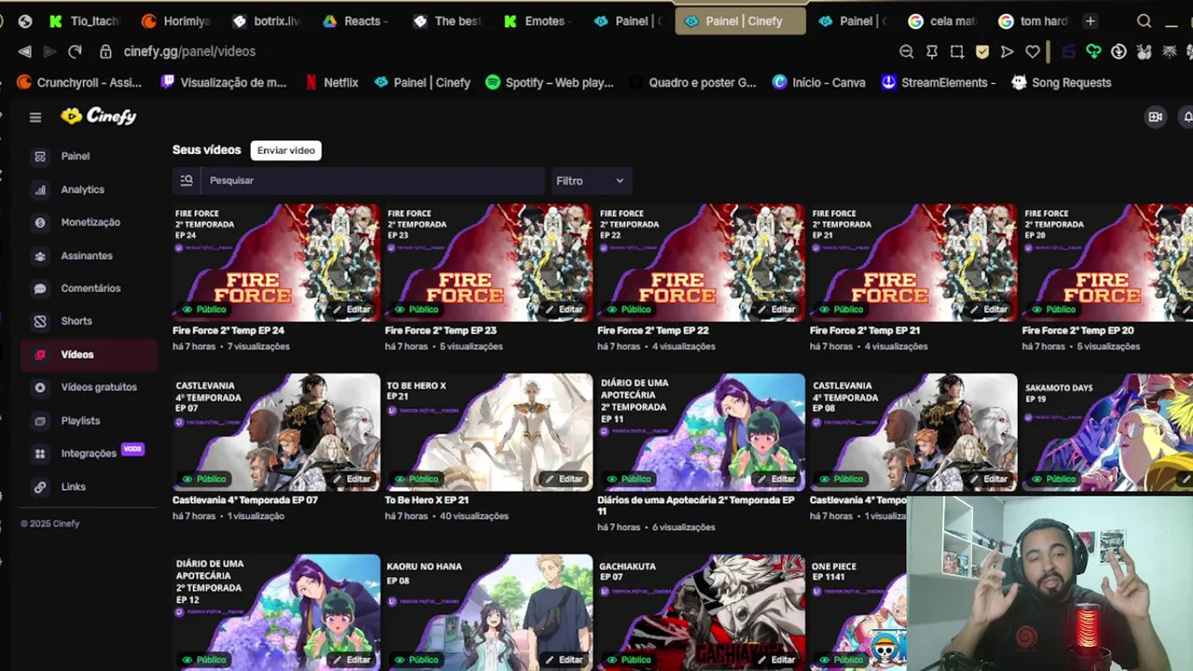Switch to the tom hard browser tab
This screenshot has width=1193, height=671.
point(1033,21)
